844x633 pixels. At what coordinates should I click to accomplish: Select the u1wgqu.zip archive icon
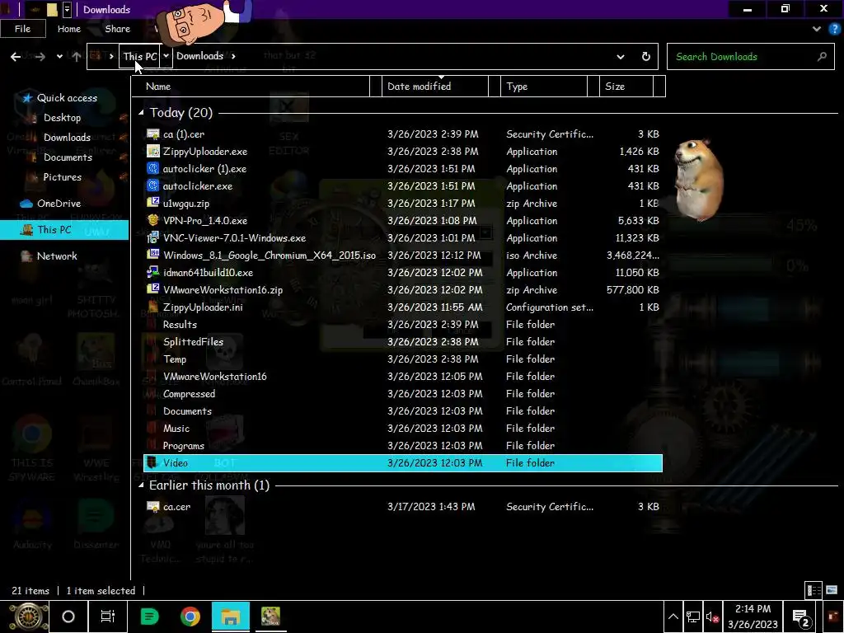(152, 203)
